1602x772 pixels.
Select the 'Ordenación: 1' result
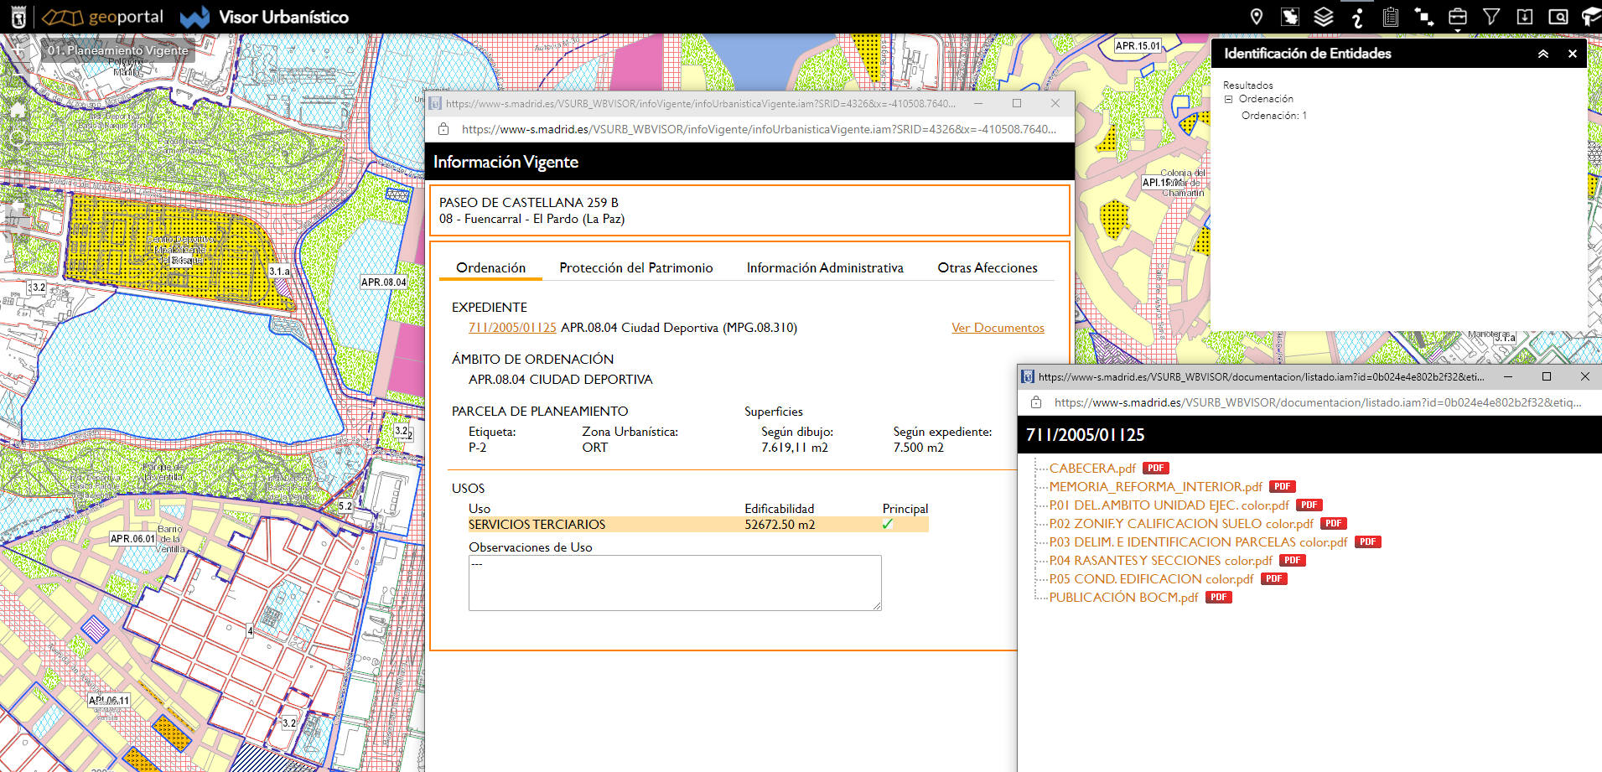coord(1273,116)
